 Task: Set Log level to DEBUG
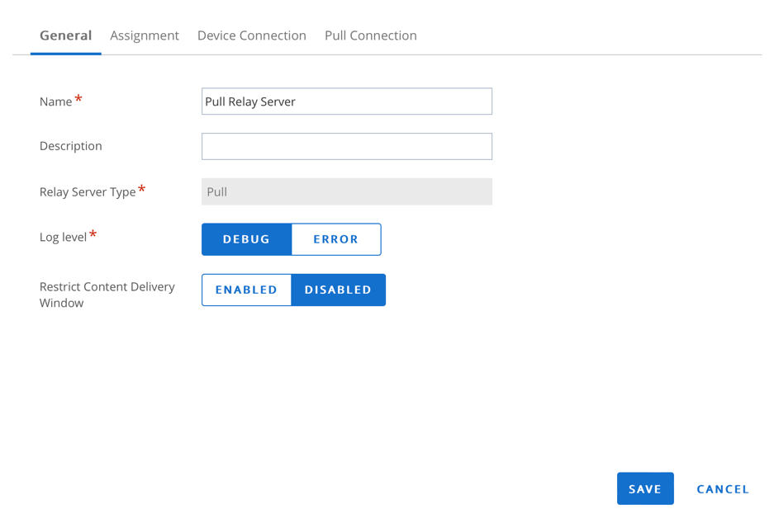246,239
